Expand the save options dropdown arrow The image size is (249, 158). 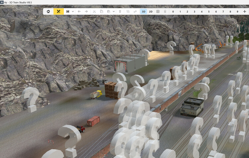pos(73,12)
